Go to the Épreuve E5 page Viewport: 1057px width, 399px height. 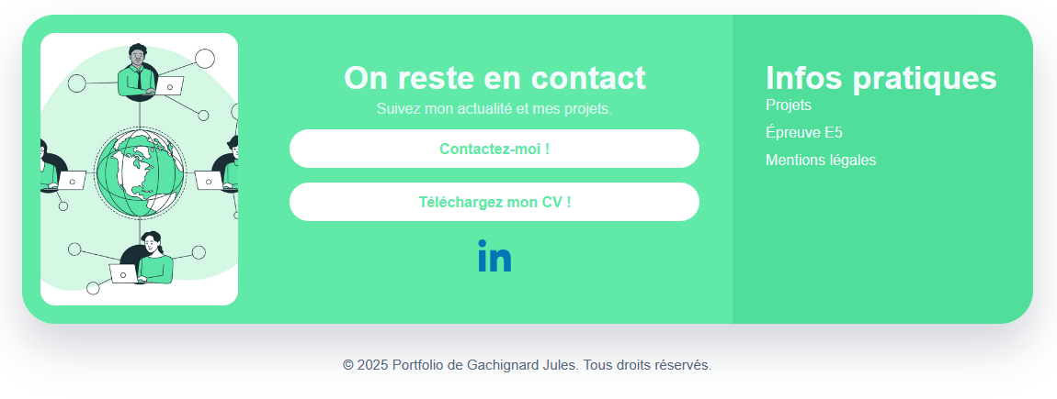tap(804, 132)
